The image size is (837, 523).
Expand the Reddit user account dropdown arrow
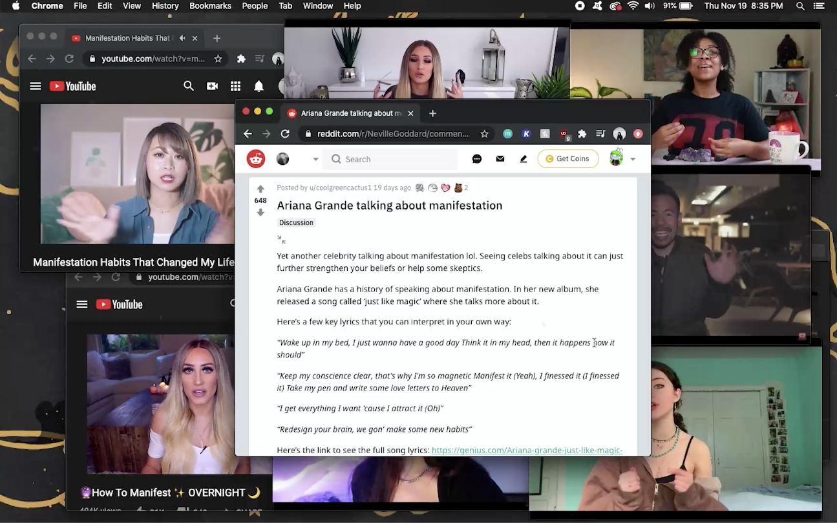tap(633, 159)
